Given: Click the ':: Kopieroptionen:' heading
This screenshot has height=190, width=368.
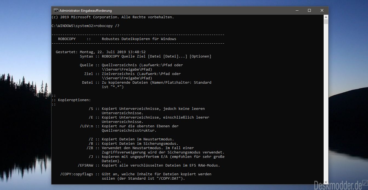Looking at the screenshot, I should pos(71,100).
